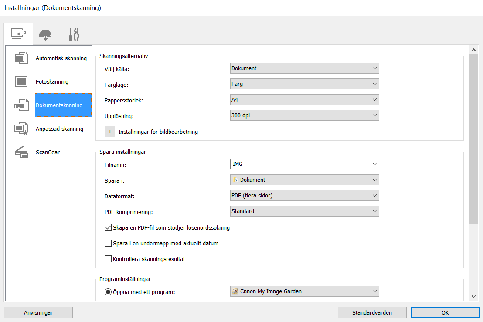Open the ScanGear scanner icon
The image size is (483, 322).
click(21, 152)
